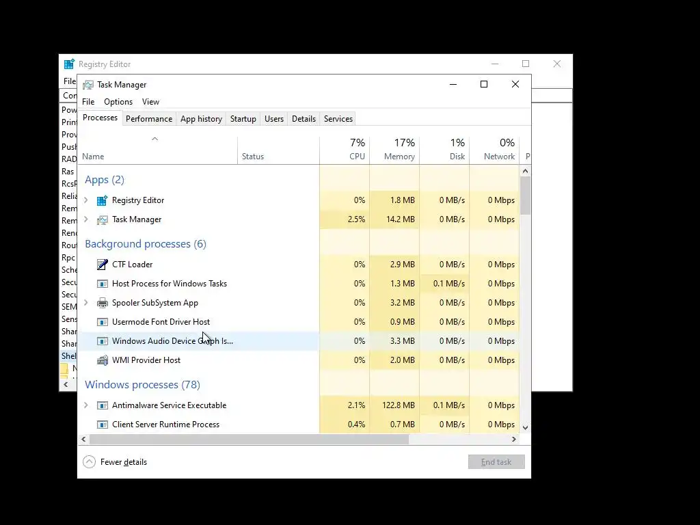The width and height of the screenshot is (700, 525).
Task: Expand the Registry Editor process group
Action: coord(86,200)
